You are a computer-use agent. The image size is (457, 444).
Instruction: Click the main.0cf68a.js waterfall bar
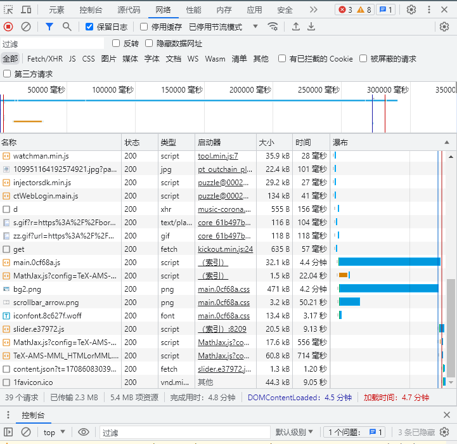[389, 262]
